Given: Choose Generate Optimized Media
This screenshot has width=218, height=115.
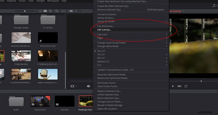Looking at the screenshot, I should pyautogui.click(x=131, y=74).
